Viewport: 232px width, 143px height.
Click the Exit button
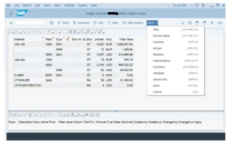(x=220, y=23)
